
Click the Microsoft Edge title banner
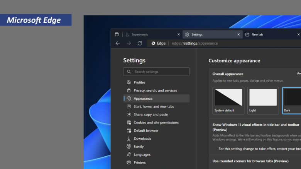pos(36,20)
